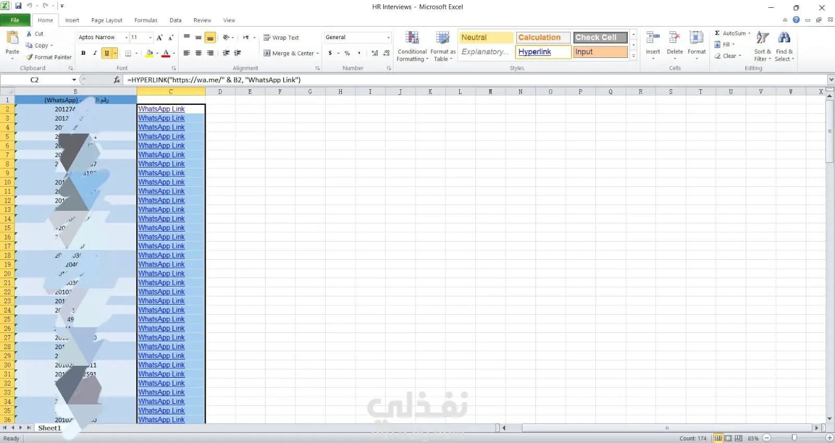This screenshot has height=443, width=835.
Task: Click the Format Painter tool
Action: (x=49, y=57)
